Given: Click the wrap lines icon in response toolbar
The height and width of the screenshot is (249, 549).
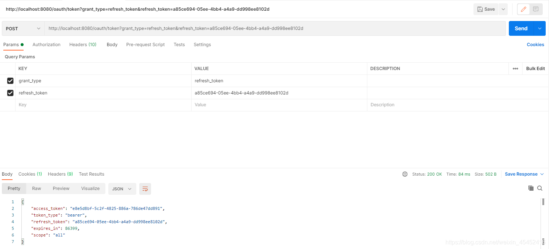Looking at the screenshot, I should [x=145, y=189].
